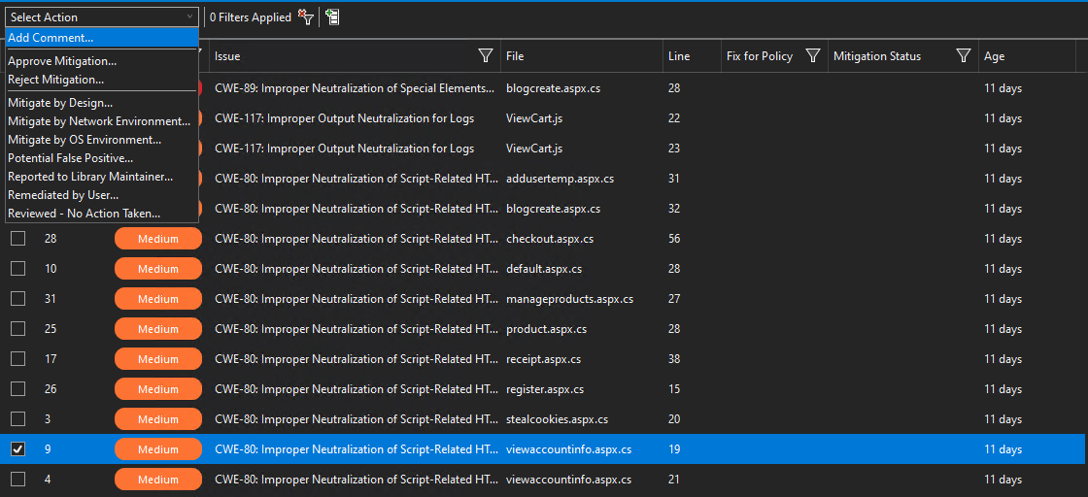Click the CWE-80 issue text for flaw 10
The width and height of the screenshot is (1088, 497).
pos(356,269)
